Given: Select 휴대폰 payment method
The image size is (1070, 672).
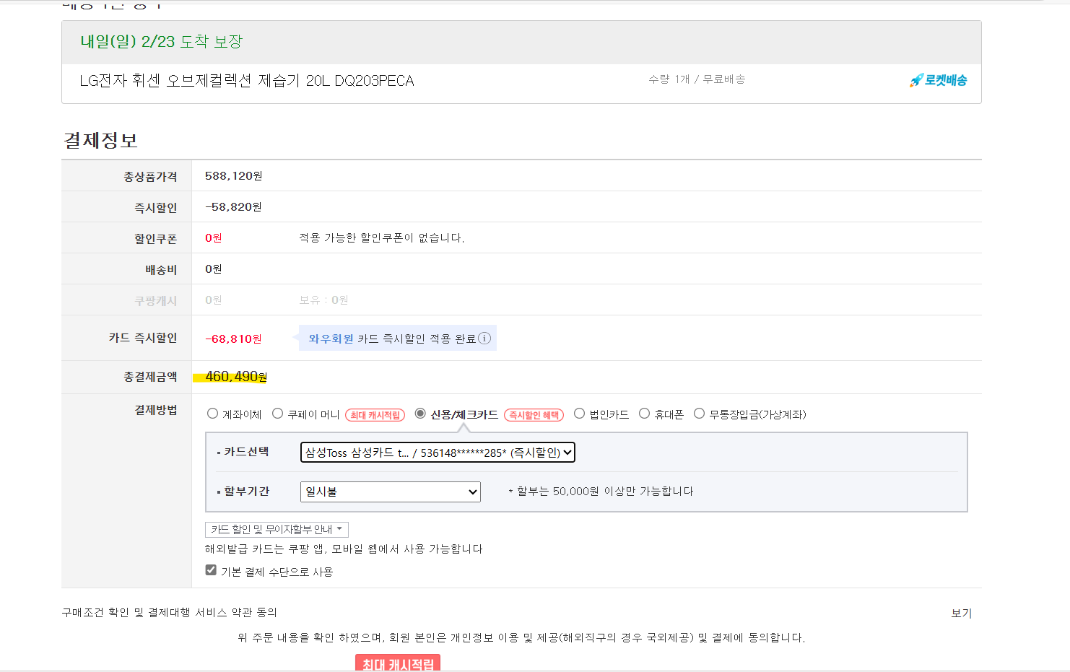Looking at the screenshot, I should (644, 414).
